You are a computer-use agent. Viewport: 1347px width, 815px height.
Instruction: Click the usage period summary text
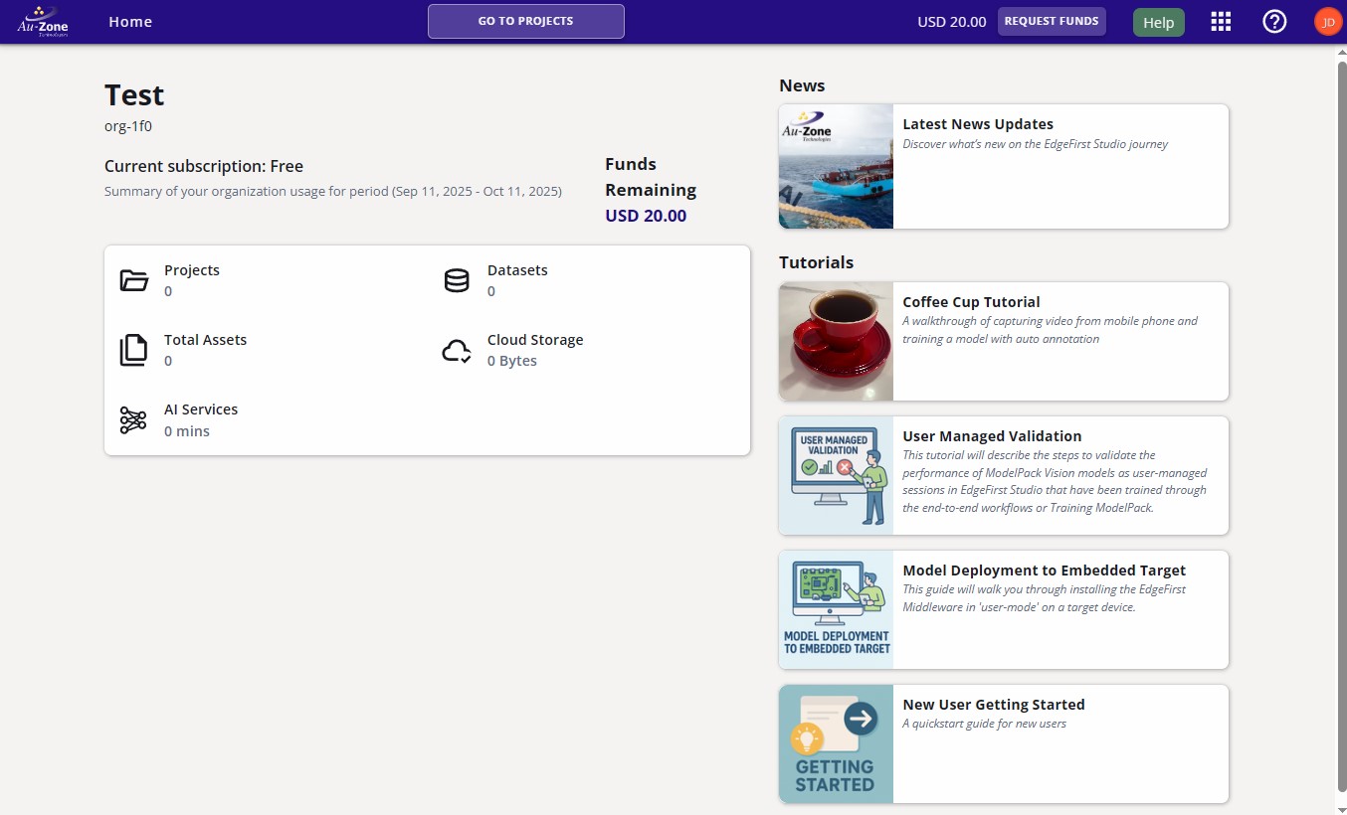(333, 191)
